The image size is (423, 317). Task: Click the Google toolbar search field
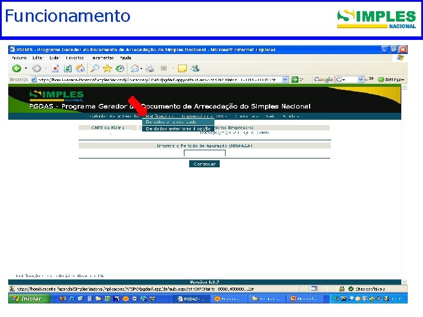pos(349,79)
